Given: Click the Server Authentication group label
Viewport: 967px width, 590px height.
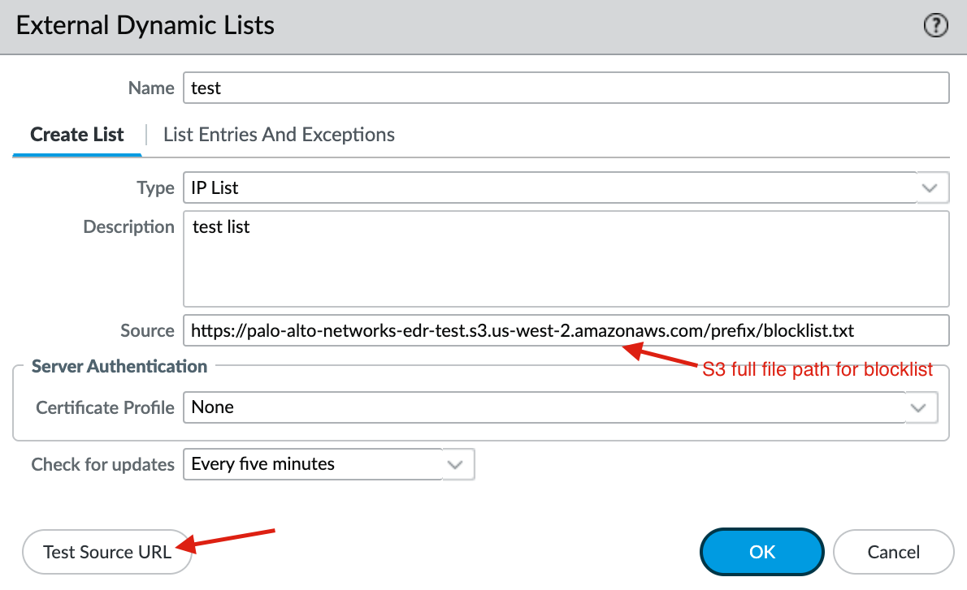Looking at the screenshot, I should tap(119, 367).
